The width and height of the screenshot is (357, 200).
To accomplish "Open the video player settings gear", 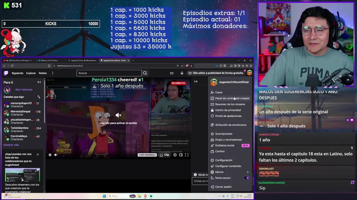I will click(175, 155).
